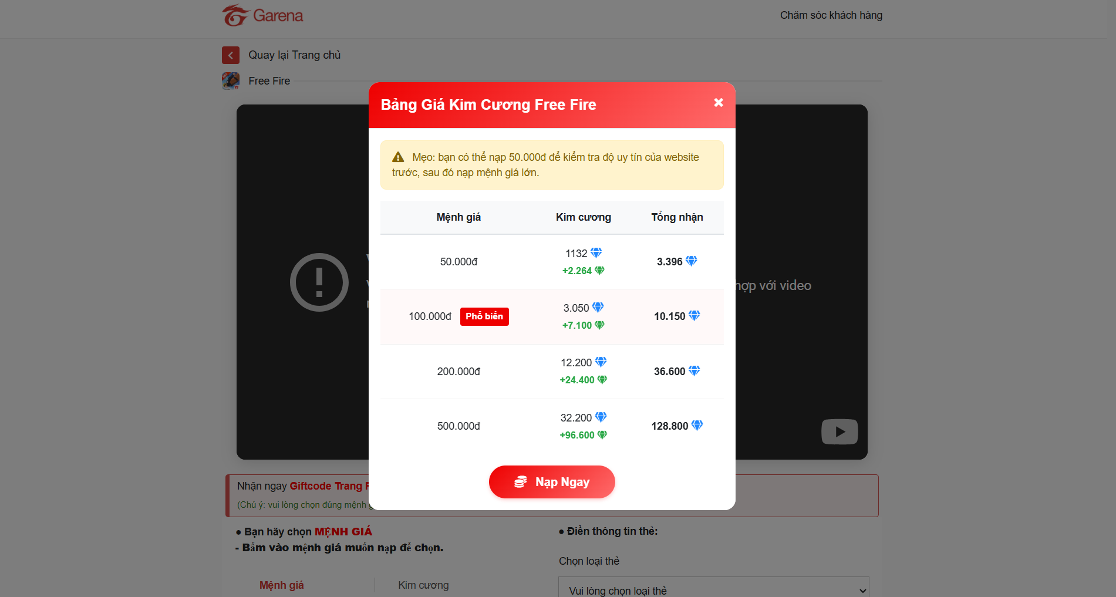Click the Phổ biến badge
The image size is (1116, 597).
click(484, 316)
